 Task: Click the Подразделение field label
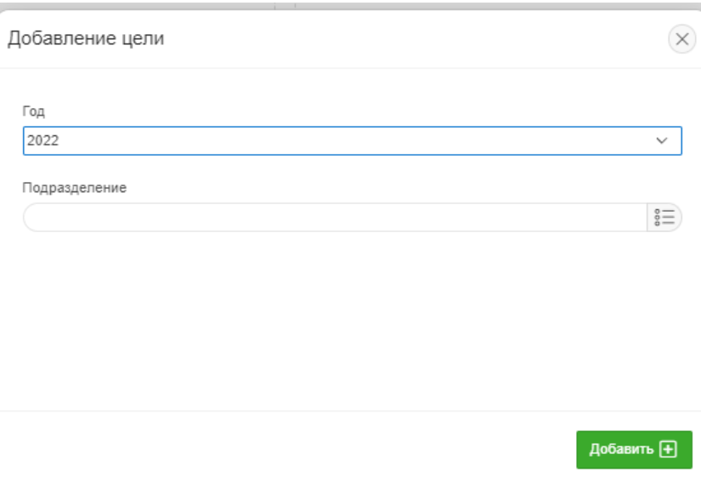(75, 188)
